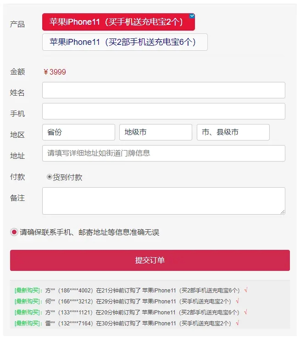300x340 pixels.
Task: Click the red check after the 186****4002 record
Action: (x=246, y=290)
